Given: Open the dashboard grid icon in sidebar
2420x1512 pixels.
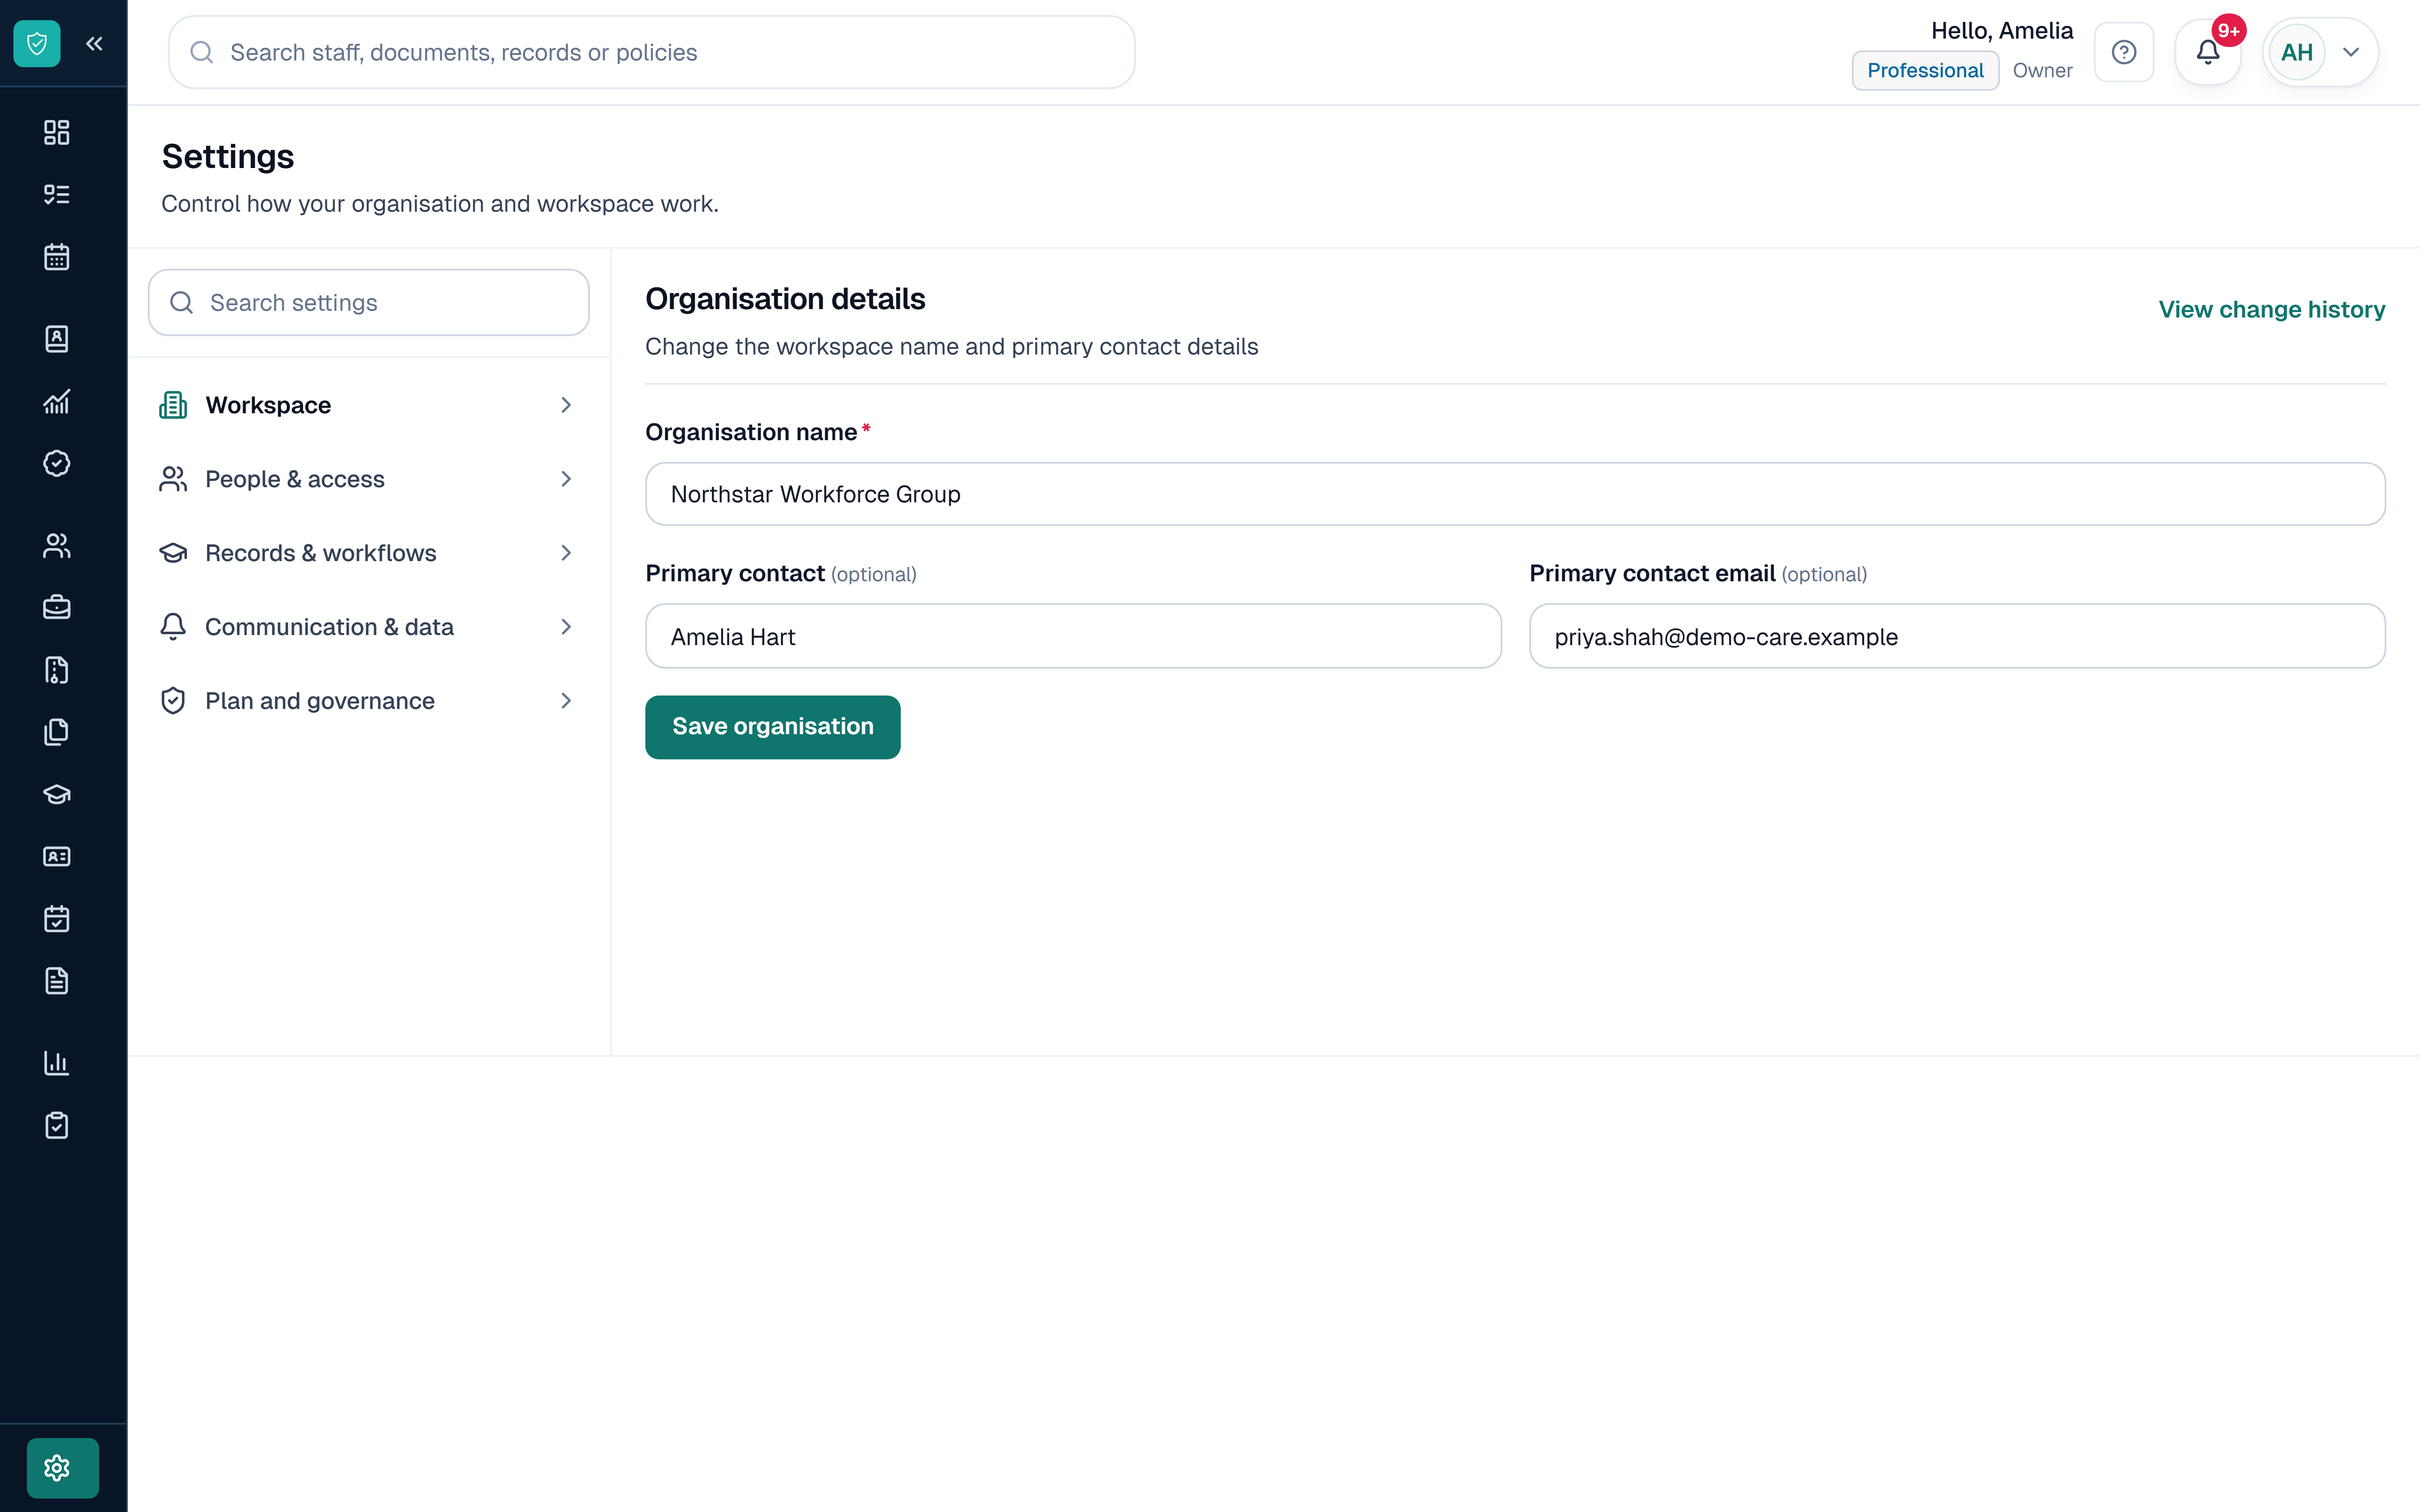Looking at the screenshot, I should 57,132.
